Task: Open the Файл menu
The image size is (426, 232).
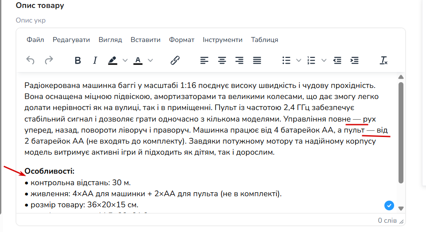Action: tap(35, 40)
